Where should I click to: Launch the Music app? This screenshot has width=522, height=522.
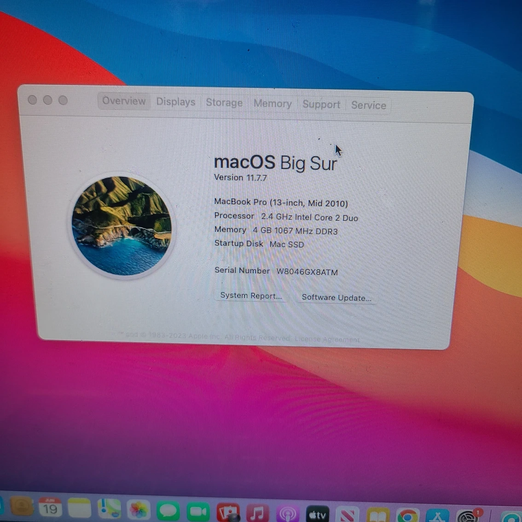click(257, 513)
